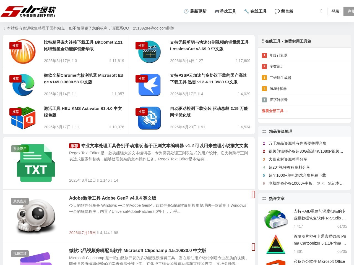The height and width of the screenshot is (265, 354).
Task: Open 超20T视频教程资料分享 link
Action: click(x=289, y=167)
